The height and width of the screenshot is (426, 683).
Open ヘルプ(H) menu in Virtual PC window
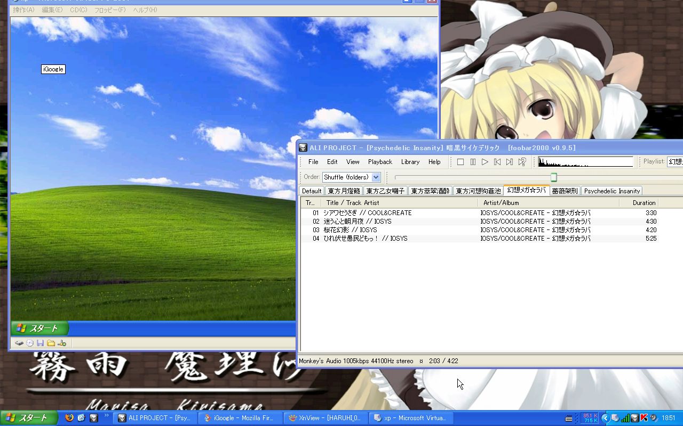(145, 10)
